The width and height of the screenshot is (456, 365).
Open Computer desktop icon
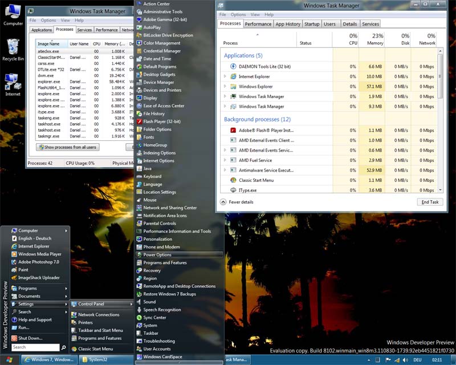(13, 15)
